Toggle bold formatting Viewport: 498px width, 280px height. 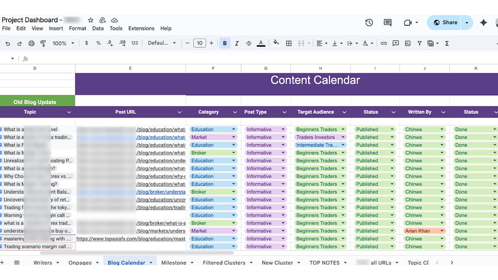224,43
